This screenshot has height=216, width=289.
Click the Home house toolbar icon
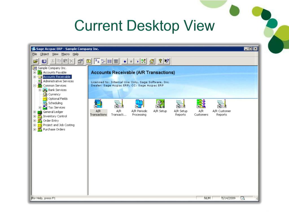tap(152, 61)
